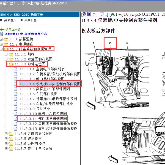Click the page icon of 11.3.3.1 主要电气部件列表

pos(16,69)
